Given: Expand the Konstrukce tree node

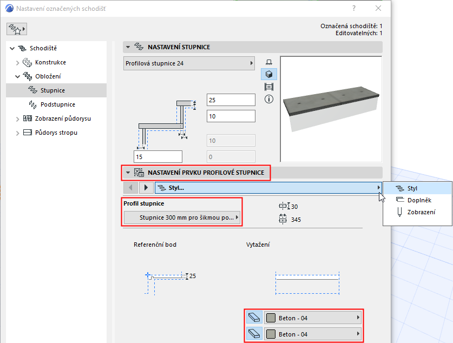Looking at the screenshot, I should click(17, 63).
